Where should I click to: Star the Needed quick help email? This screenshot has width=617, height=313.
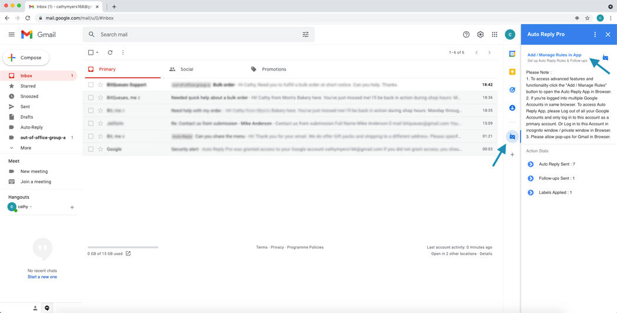point(100,97)
